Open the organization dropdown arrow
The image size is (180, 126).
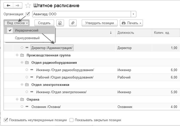point(134,14)
